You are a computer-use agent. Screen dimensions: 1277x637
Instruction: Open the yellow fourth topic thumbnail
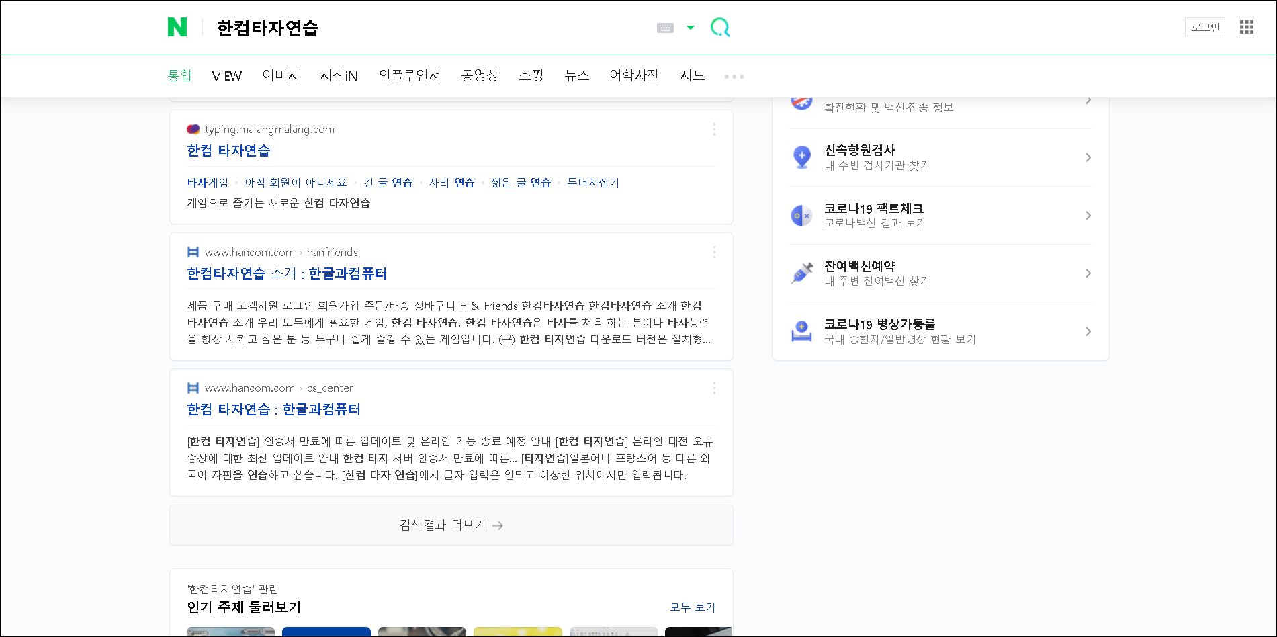point(518,632)
